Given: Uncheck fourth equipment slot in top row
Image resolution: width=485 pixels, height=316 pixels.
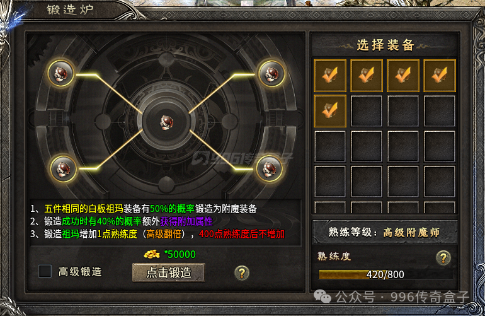Looking at the screenshot, I should pos(440,76).
